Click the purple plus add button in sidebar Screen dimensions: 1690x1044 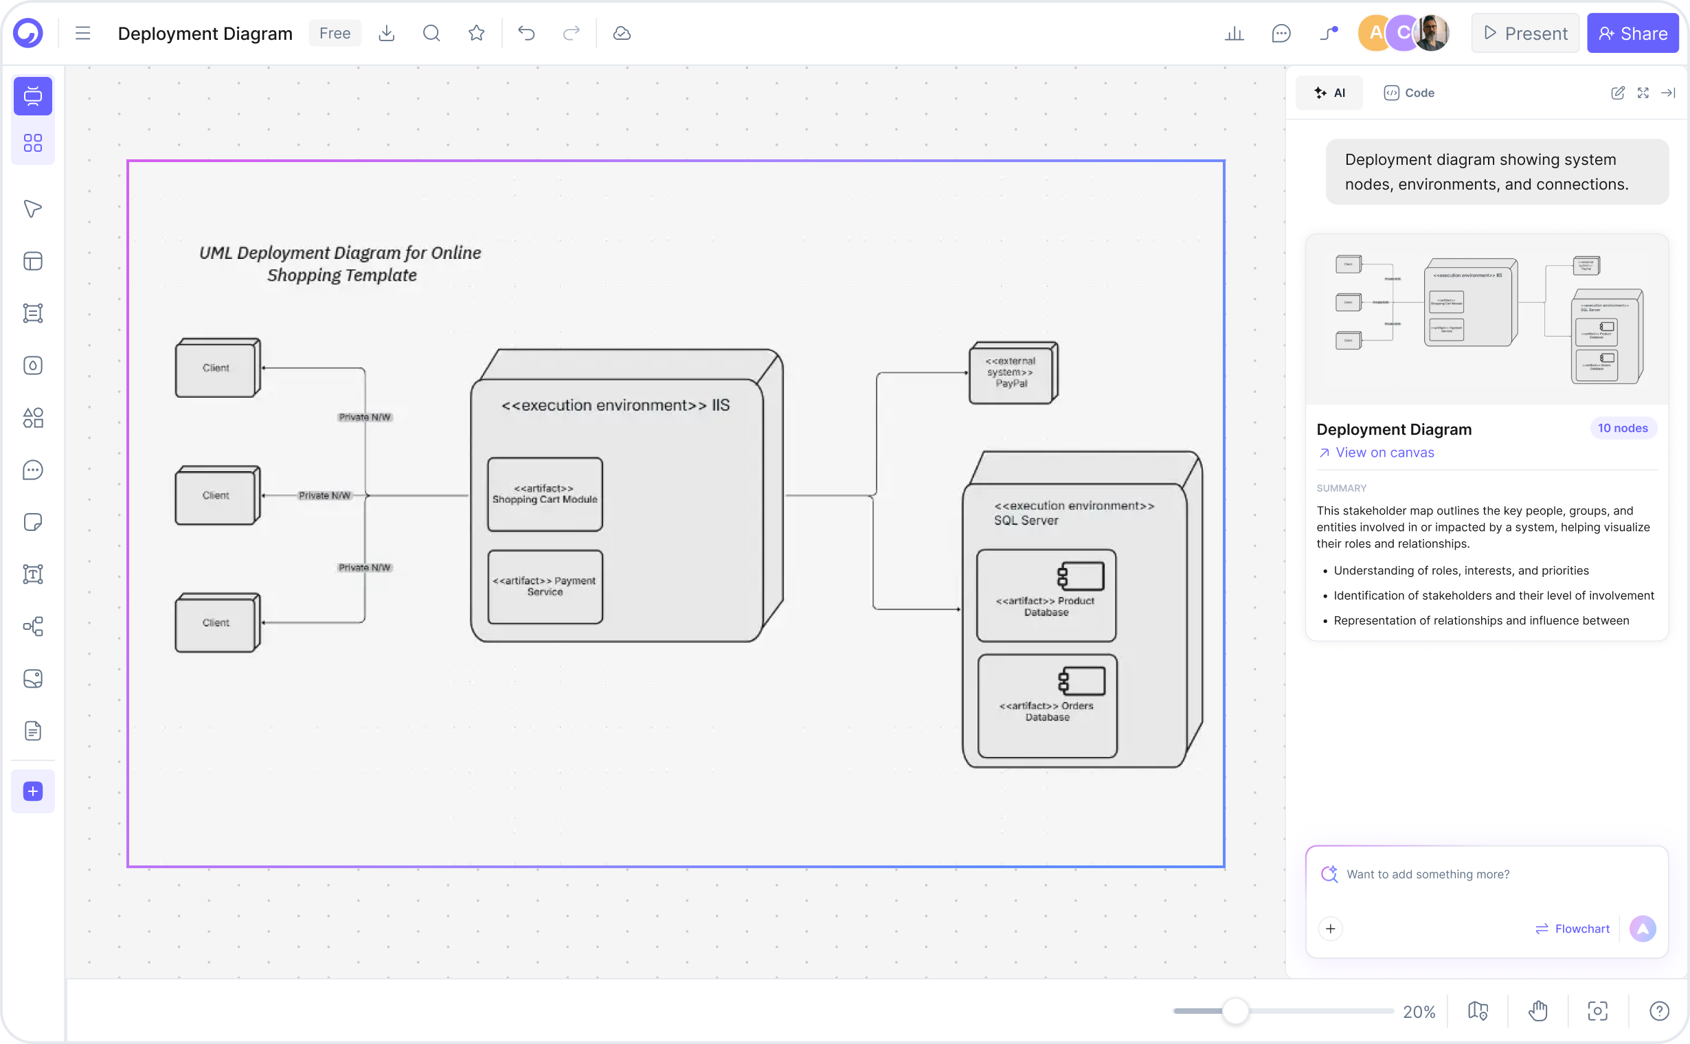32,791
